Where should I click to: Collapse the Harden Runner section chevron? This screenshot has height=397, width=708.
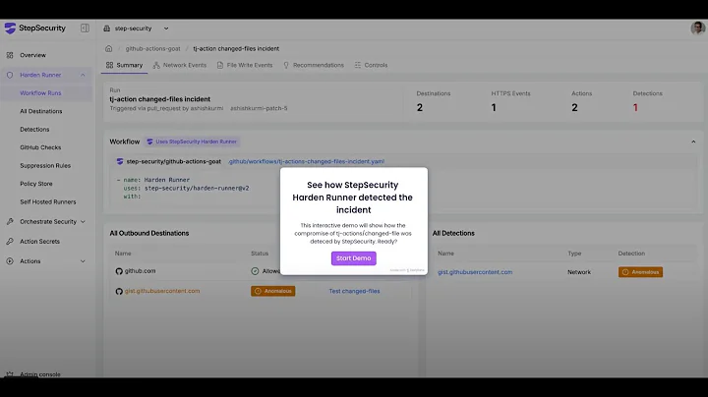coord(83,75)
